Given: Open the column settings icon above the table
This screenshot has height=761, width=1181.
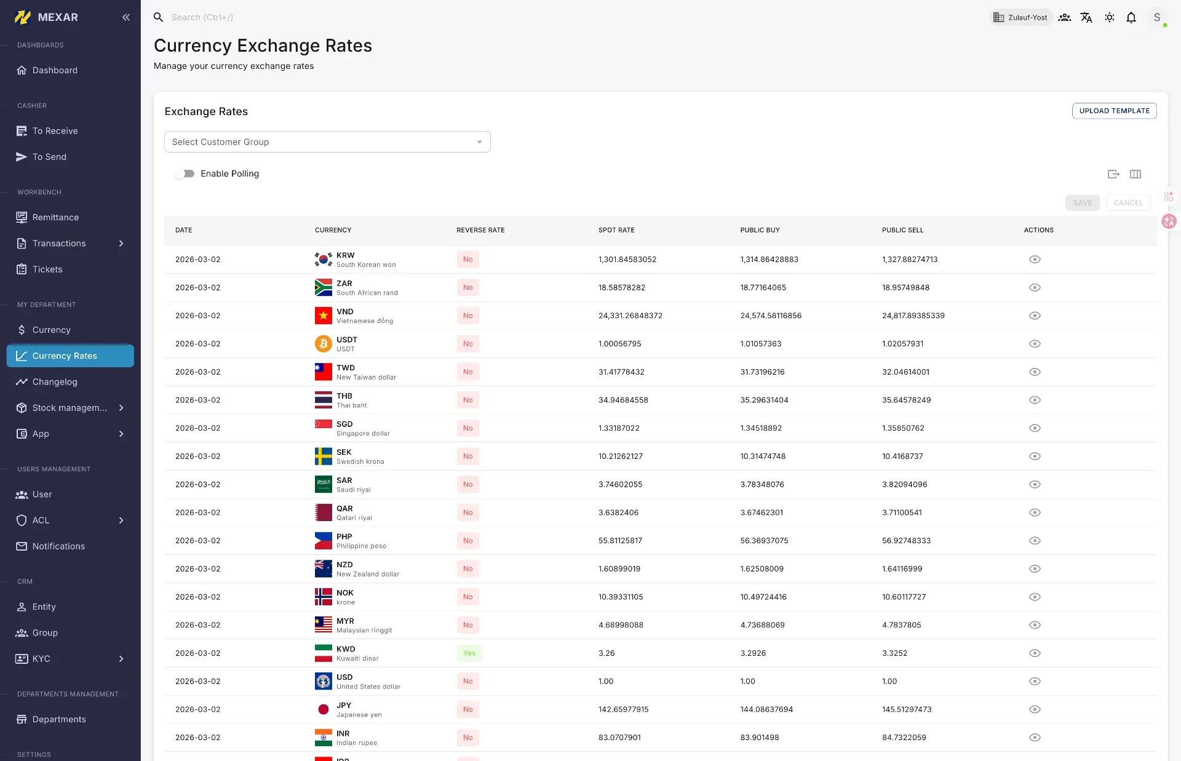Looking at the screenshot, I should 1135,174.
